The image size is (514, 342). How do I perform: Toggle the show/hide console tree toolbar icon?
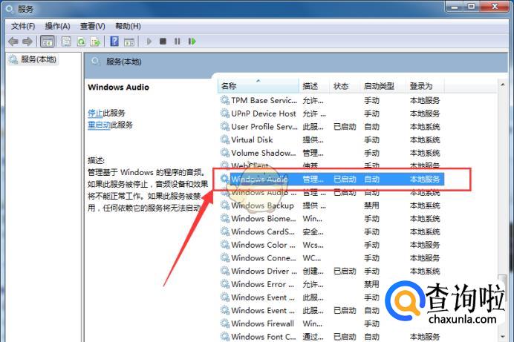[x=48, y=42]
